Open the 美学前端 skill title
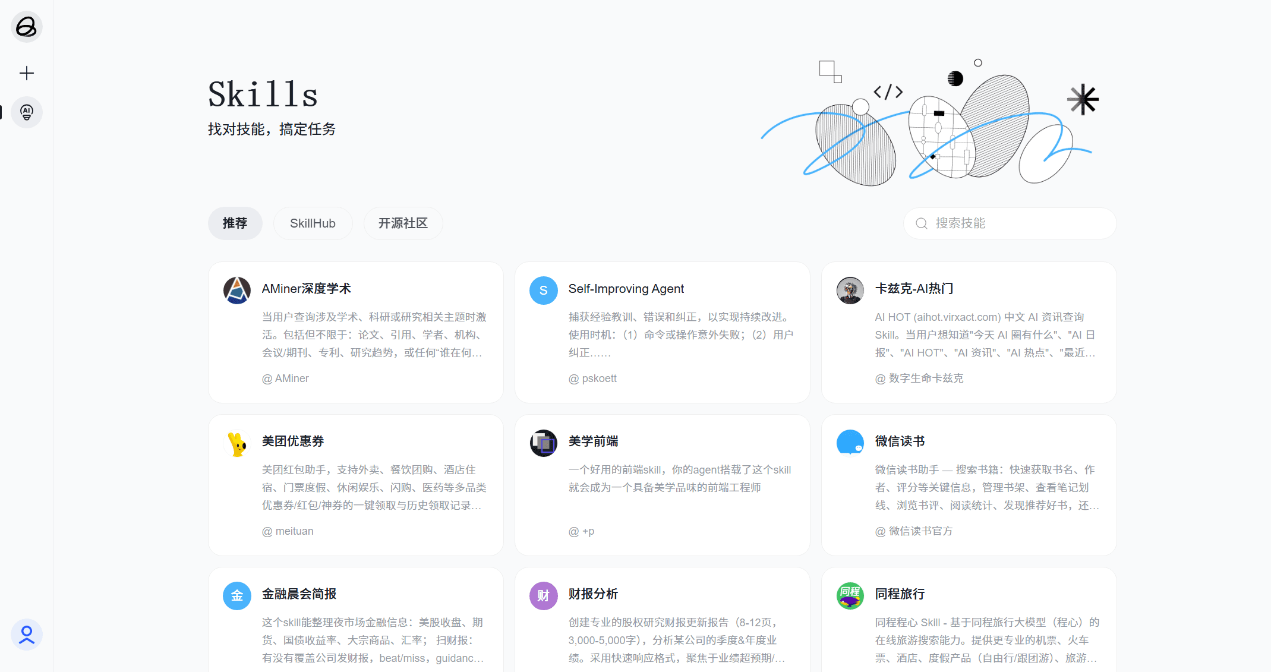The width and height of the screenshot is (1271, 672). [594, 441]
